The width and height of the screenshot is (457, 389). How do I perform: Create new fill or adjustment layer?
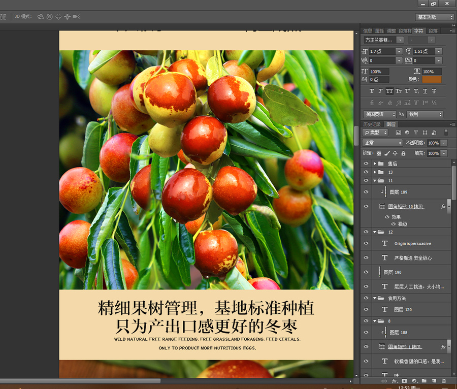click(414, 381)
